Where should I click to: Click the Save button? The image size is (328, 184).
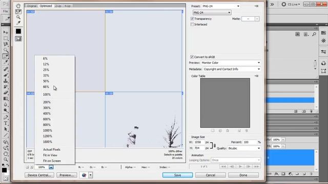click(x=178, y=175)
